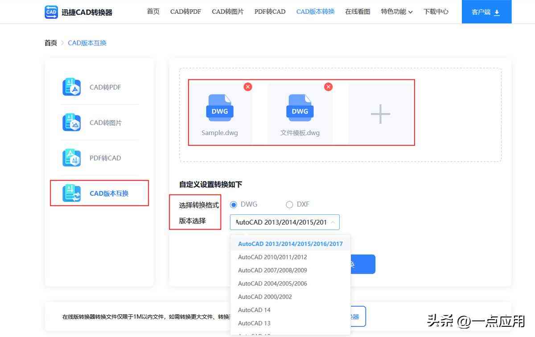Select the CAD版本互换 sidebar icon
The image size is (535, 337).
[71, 193]
